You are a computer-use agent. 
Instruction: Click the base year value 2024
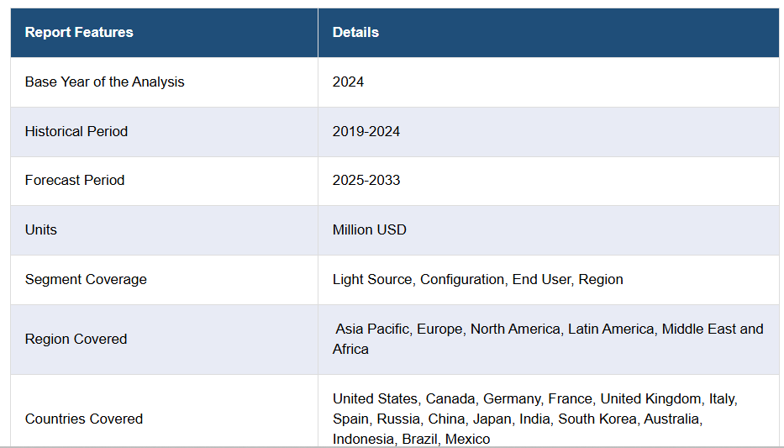pos(348,82)
